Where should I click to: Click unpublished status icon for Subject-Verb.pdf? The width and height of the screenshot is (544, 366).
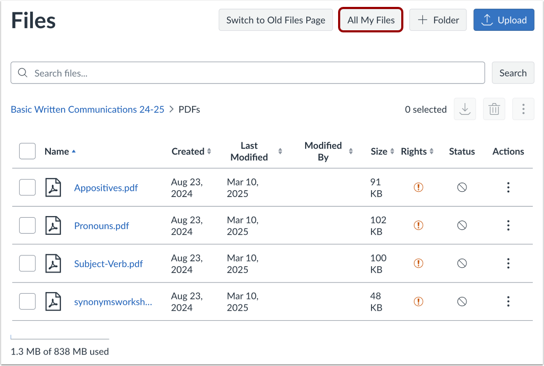(462, 263)
